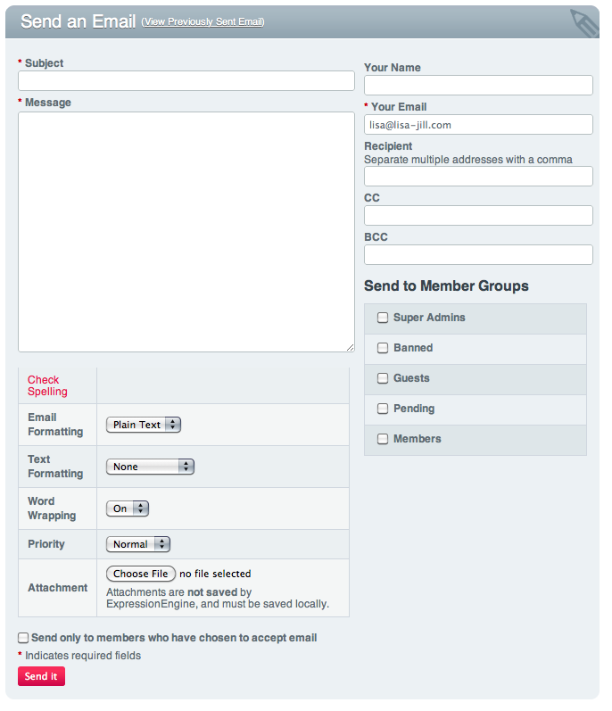Toggle the Members group checkbox
Image resolution: width=612 pixels, height=711 pixels.
pyautogui.click(x=383, y=439)
